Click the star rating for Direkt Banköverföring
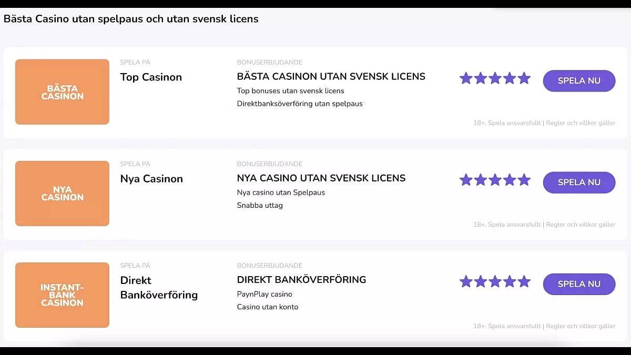Screen dimensions: 631x355 (x=495, y=281)
